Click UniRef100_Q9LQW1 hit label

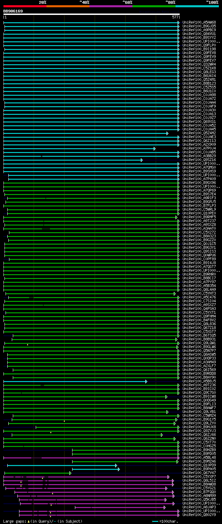click(x=199, y=343)
